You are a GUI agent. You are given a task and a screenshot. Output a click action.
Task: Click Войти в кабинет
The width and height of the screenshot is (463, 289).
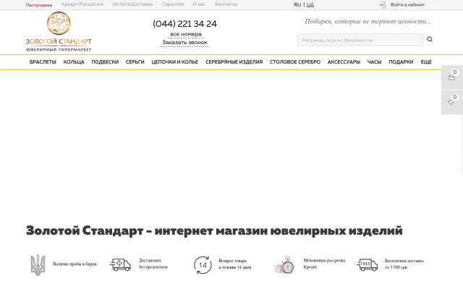tap(407, 5)
